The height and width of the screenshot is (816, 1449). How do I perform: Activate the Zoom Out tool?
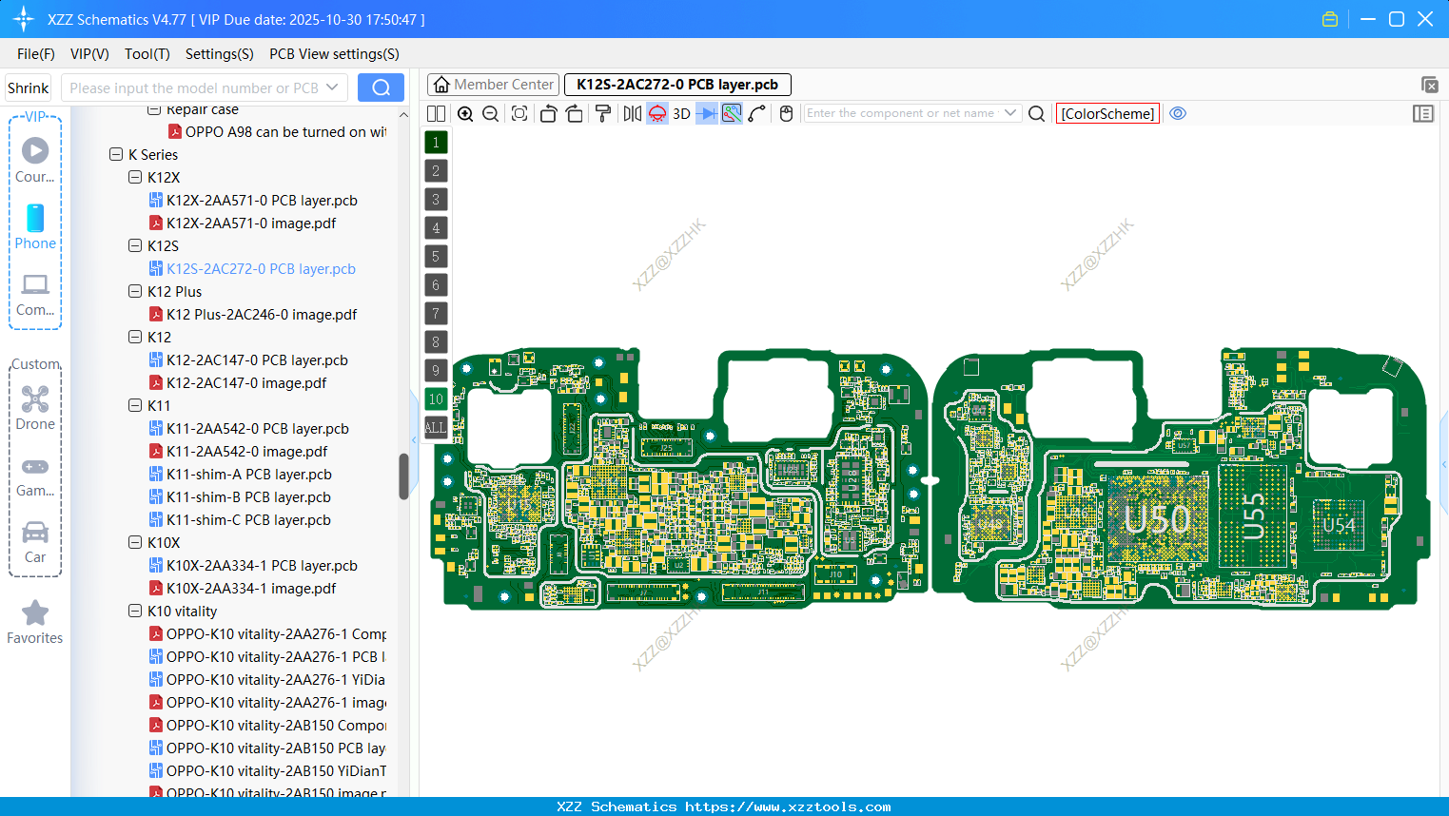point(490,113)
